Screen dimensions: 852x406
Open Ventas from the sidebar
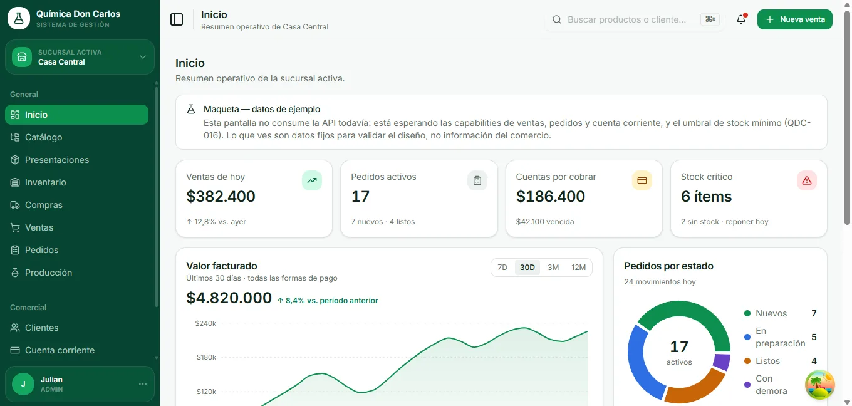[77, 227]
